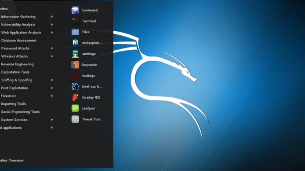Click the maltego text label
This screenshot has height=171, width=305.
click(89, 76)
